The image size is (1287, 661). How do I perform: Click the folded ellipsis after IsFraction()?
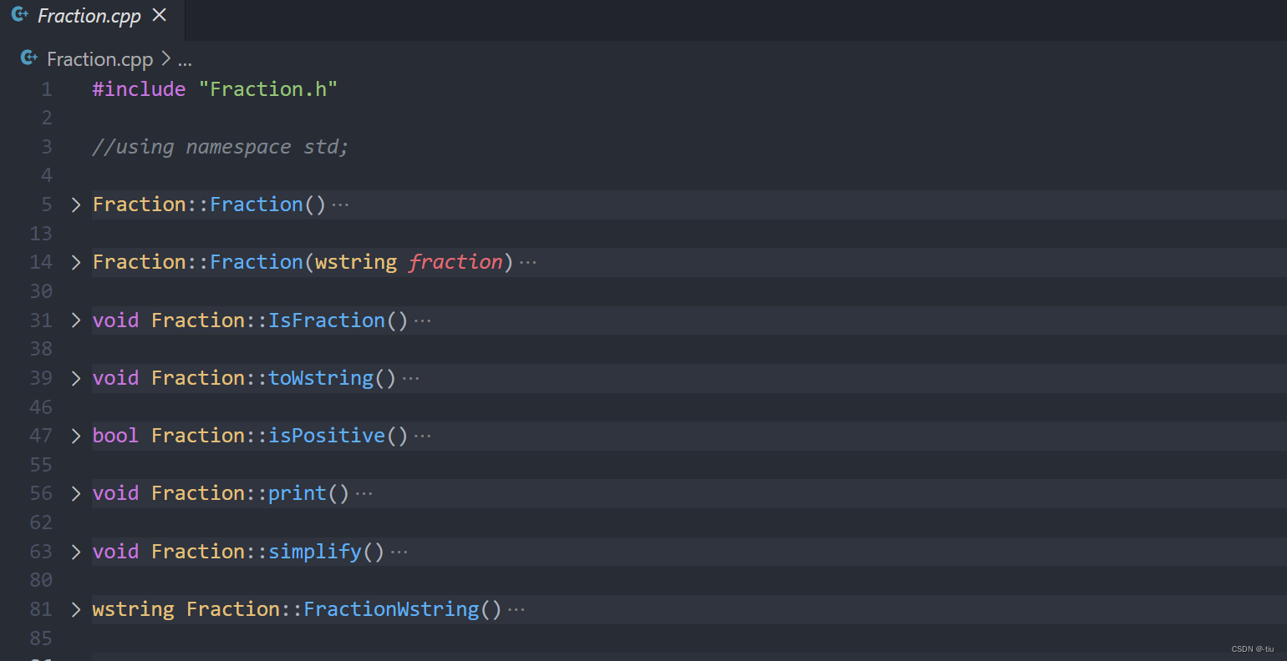423,320
